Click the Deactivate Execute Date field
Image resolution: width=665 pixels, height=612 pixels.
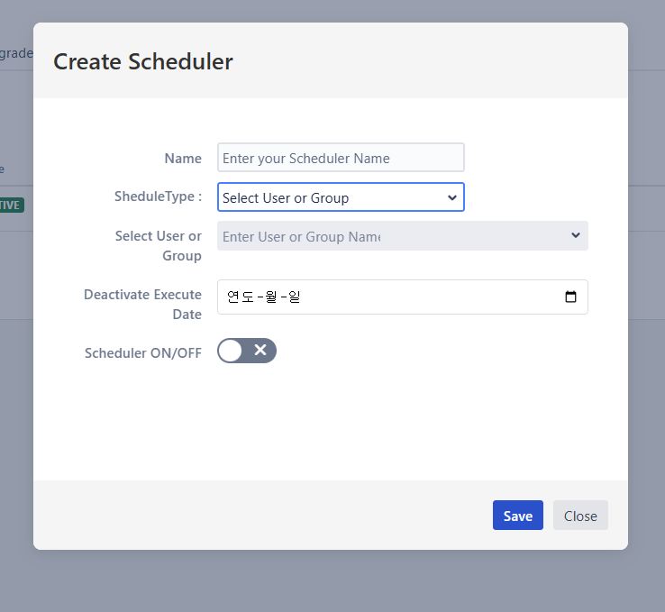pyautogui.click(x=403, y=297)
